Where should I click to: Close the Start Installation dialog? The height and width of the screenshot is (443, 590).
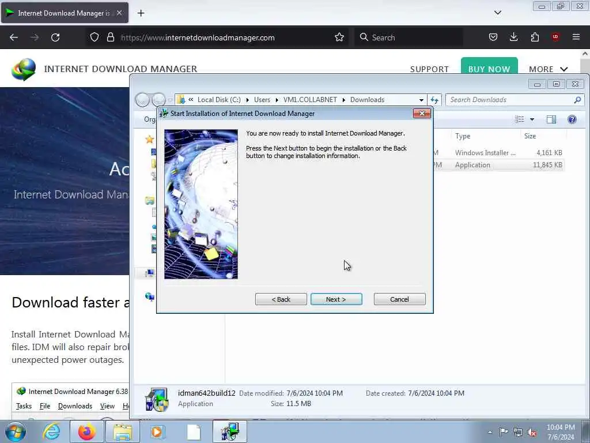(422, 114)
